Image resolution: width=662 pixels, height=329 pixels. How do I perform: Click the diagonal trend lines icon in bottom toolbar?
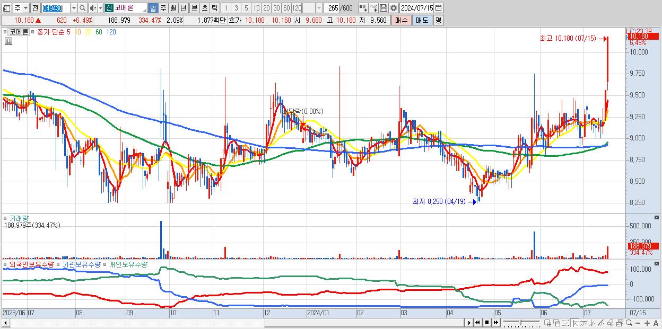(602, 323)
